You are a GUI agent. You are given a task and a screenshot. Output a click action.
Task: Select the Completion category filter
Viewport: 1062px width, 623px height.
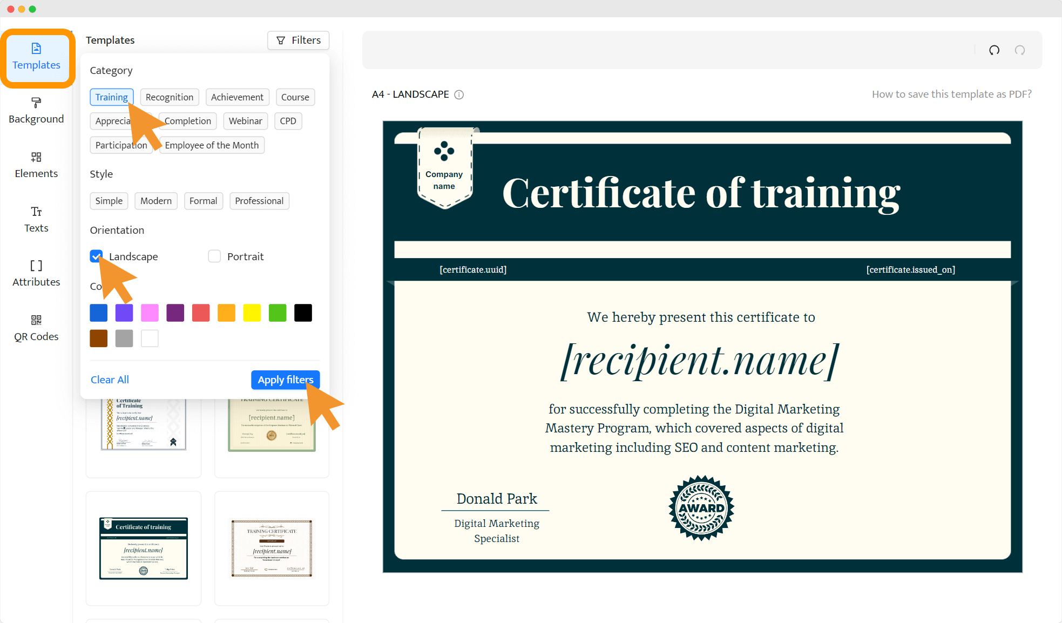187,121
